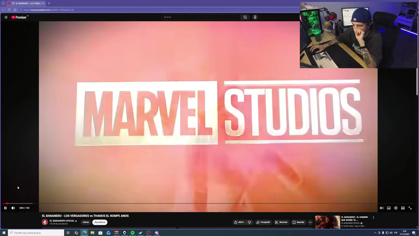Start voice search with the microphone
Viewport: 419px width, 236px height.
coord(255,17)
